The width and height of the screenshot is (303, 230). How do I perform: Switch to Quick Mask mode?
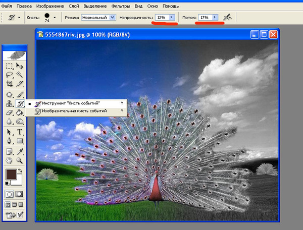[x=19, y=194]
